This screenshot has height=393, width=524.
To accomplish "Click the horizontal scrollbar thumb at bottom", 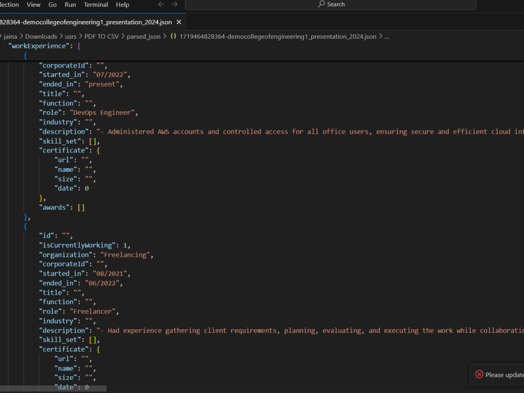I will (53, 388).
